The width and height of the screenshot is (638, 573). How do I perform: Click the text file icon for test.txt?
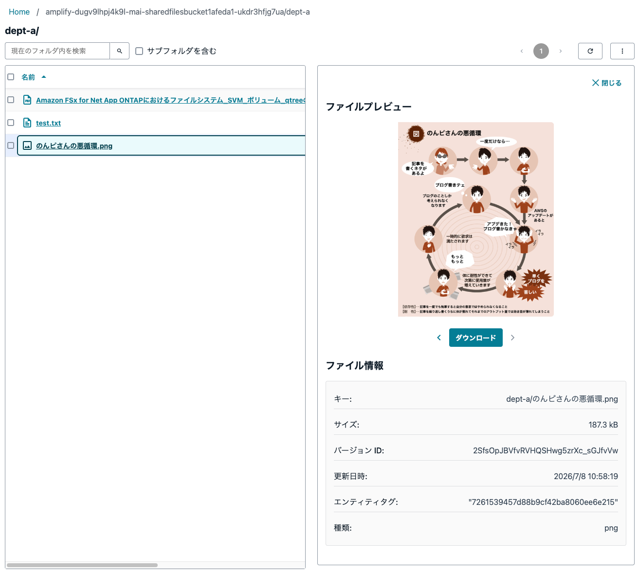(27, 123)
